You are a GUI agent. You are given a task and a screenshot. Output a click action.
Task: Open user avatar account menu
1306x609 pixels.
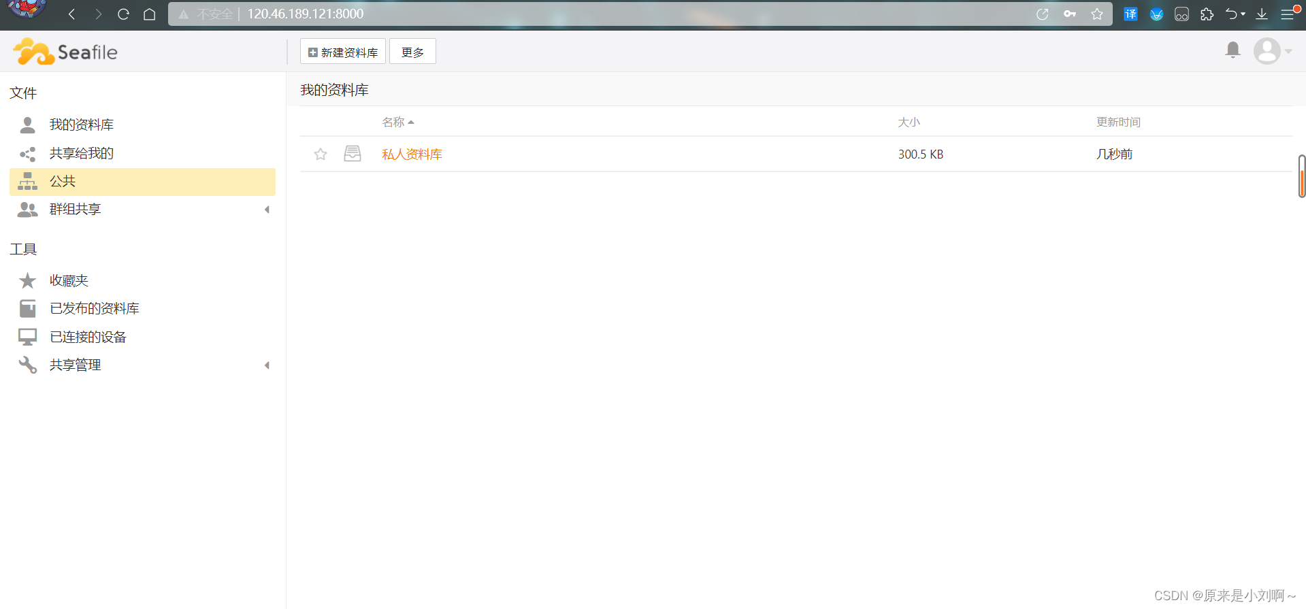1272,51
